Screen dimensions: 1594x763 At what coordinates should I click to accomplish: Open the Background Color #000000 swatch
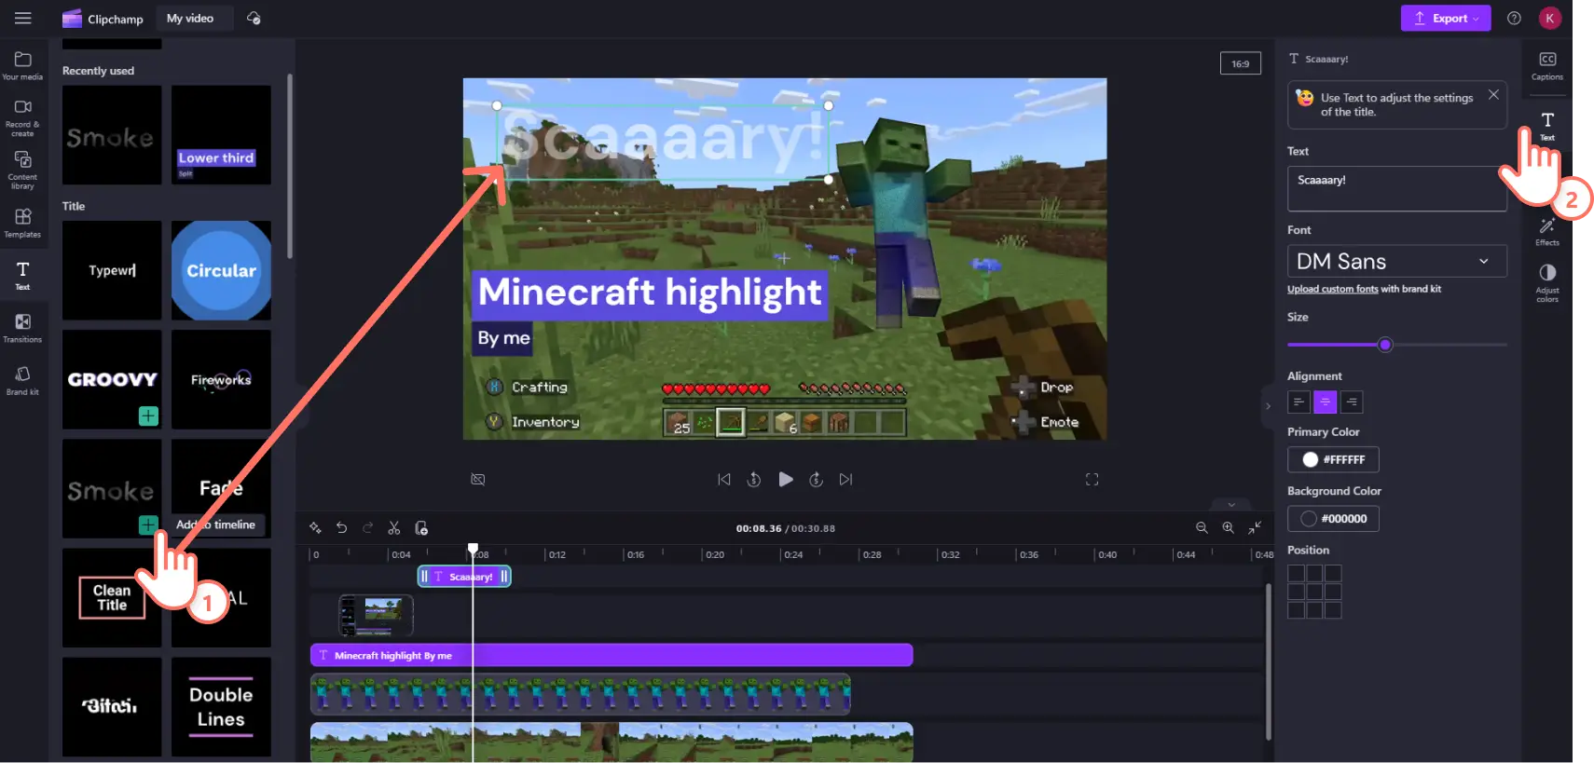tap(1333, 518)
